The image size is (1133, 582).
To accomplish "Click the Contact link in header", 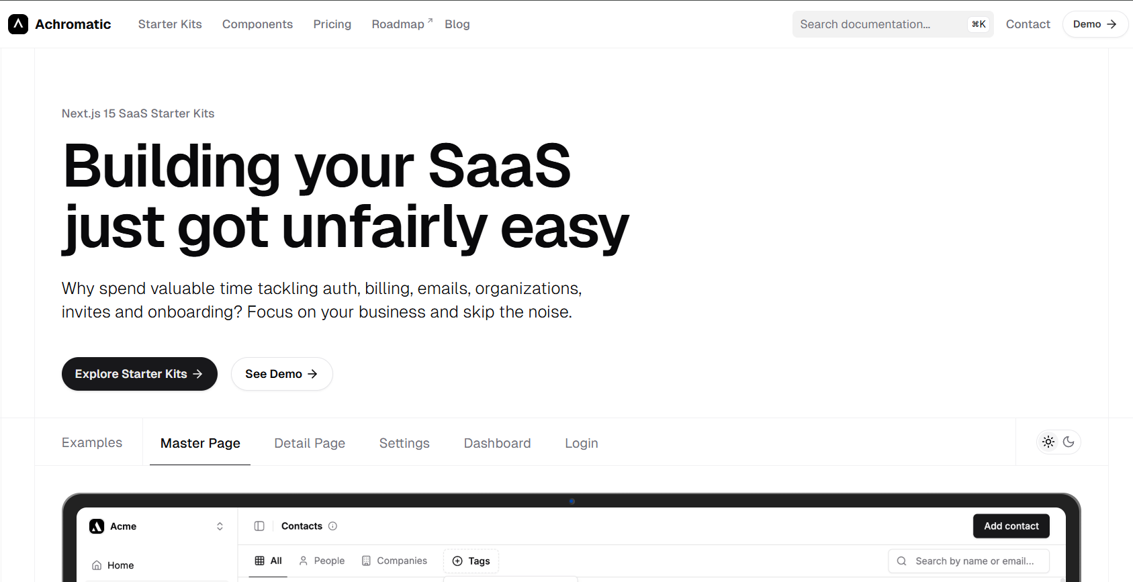I will tap(1028, 24).
